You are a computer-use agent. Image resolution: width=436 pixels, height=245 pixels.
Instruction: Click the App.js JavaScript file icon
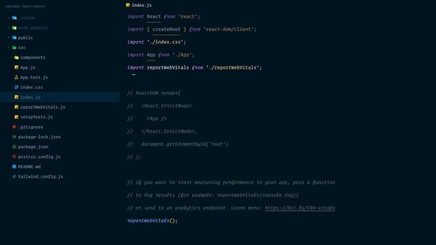click(16, 67)
